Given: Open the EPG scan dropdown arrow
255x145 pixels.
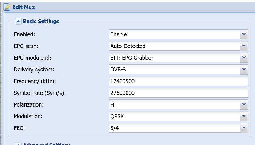Looking at the screenshot, I should point(244,46).
